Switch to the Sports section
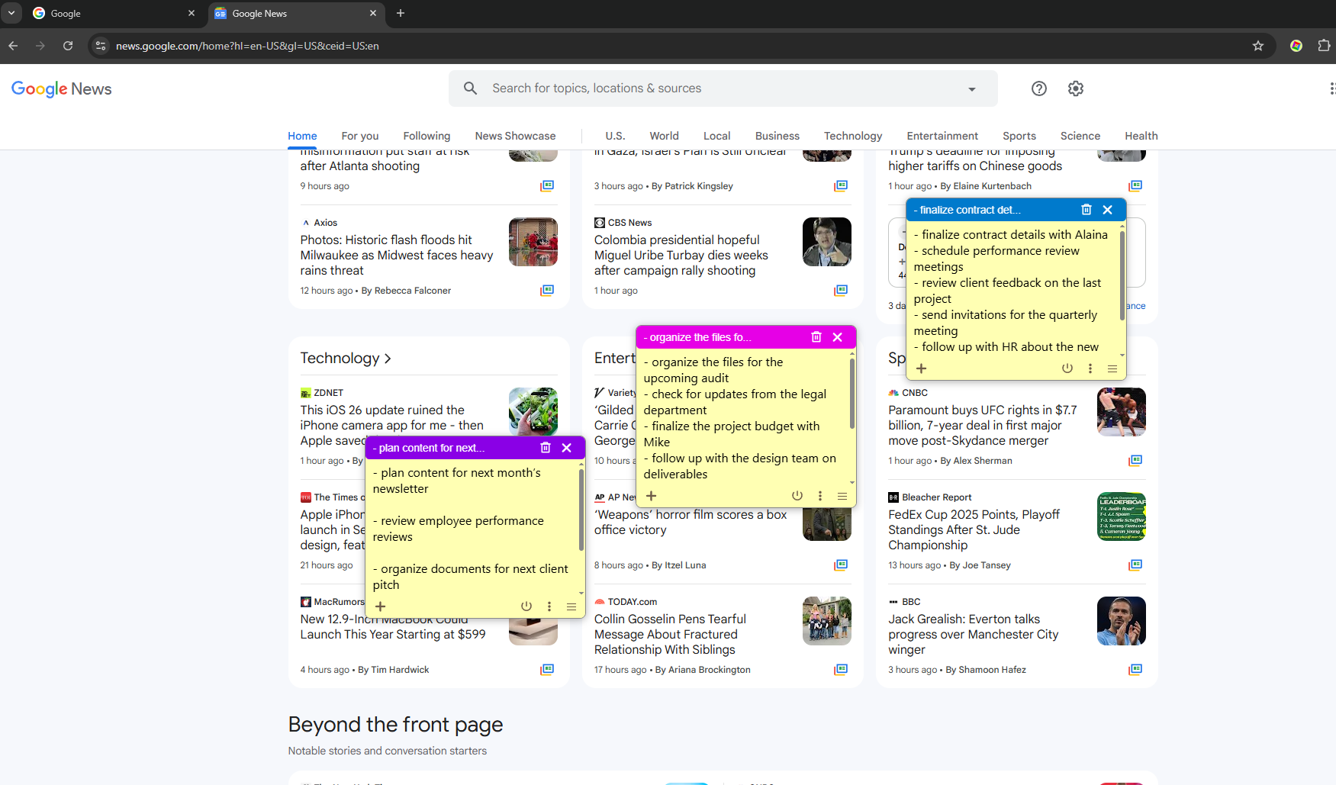 (1019, 136)
